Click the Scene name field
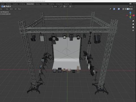 (134, 4)
